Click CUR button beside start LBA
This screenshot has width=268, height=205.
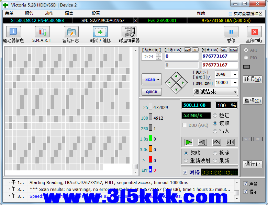(x=187, y=50)
